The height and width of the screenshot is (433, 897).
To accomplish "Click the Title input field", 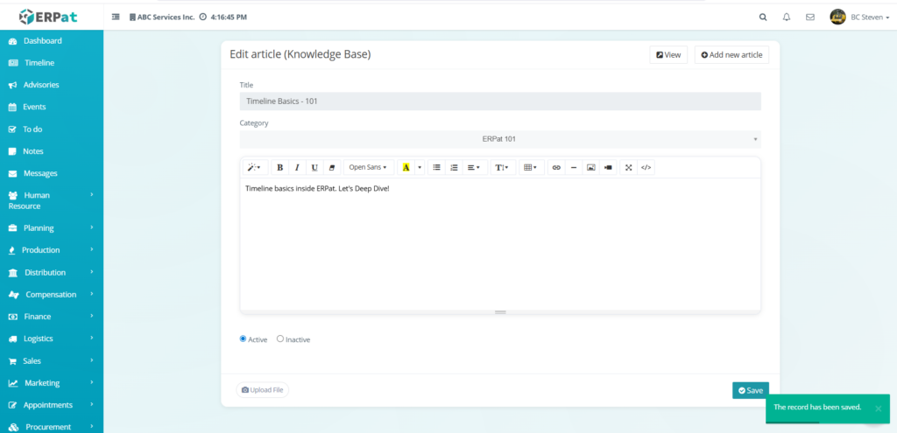I will (500, 101).
